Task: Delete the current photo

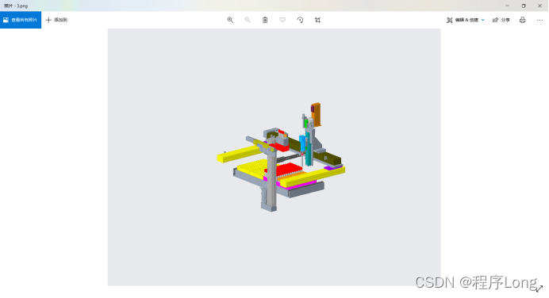Action: point(265,20)
